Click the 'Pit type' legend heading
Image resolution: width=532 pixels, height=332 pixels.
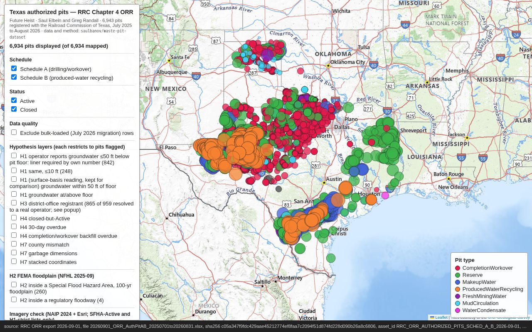pos(465,260)
